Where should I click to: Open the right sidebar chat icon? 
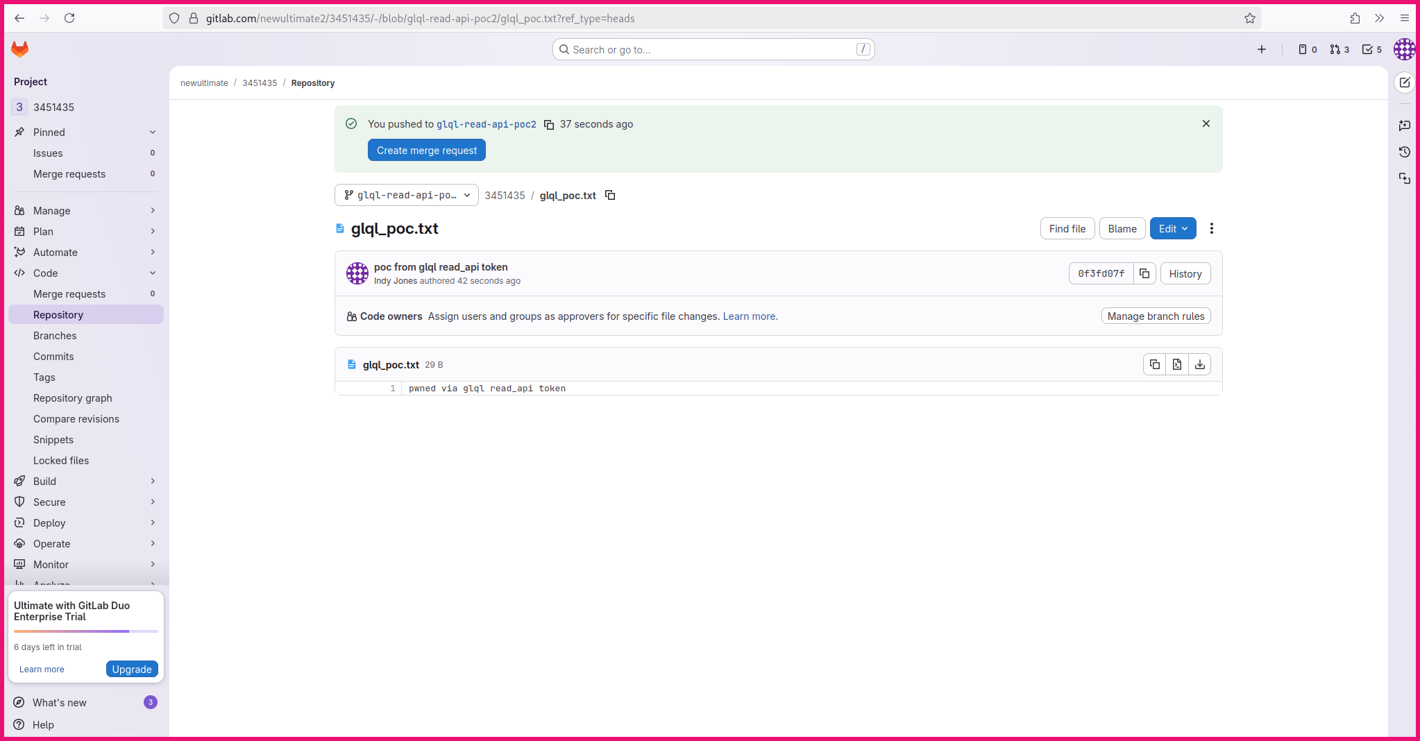(x=1405, y=125)
